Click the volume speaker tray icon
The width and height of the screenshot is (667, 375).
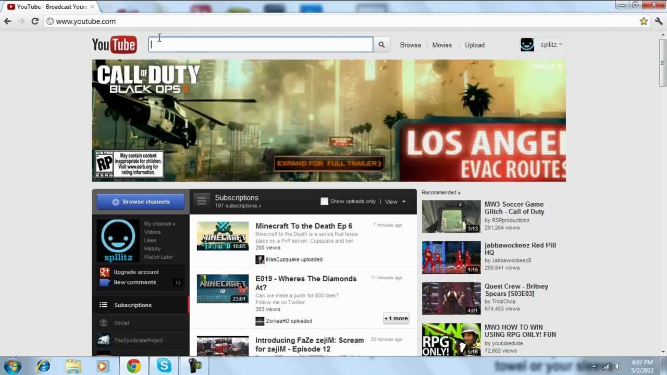pos(617,367)
